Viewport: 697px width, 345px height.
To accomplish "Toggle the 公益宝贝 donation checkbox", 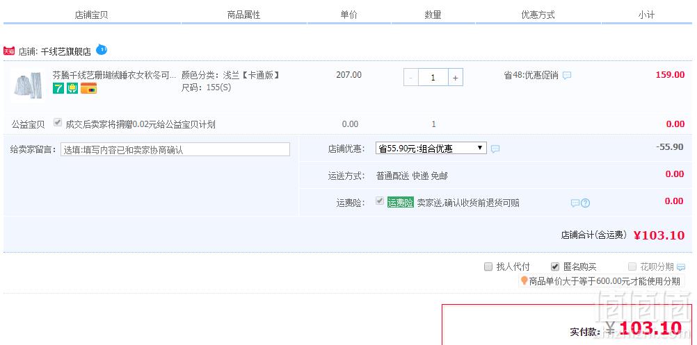I will pos(57,123).
